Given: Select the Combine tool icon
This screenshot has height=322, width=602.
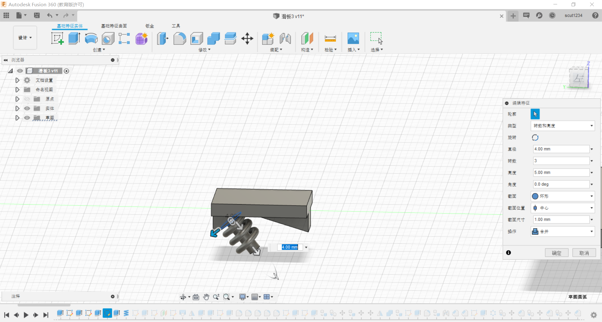Looking at the screenshot, I should coord(214,39).
